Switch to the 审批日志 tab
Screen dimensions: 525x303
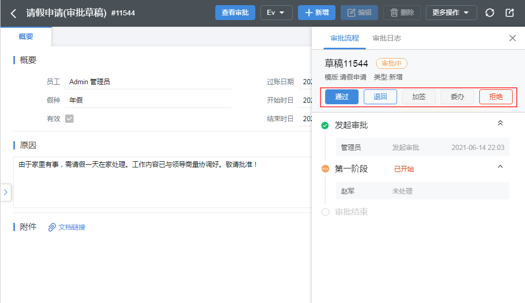click(387, 38)
